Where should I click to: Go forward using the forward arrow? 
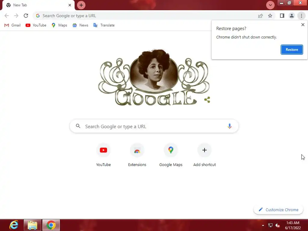coord(16,16)
